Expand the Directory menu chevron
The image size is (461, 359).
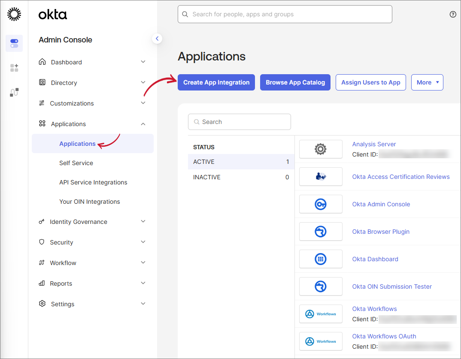click(x=143, y=82)
